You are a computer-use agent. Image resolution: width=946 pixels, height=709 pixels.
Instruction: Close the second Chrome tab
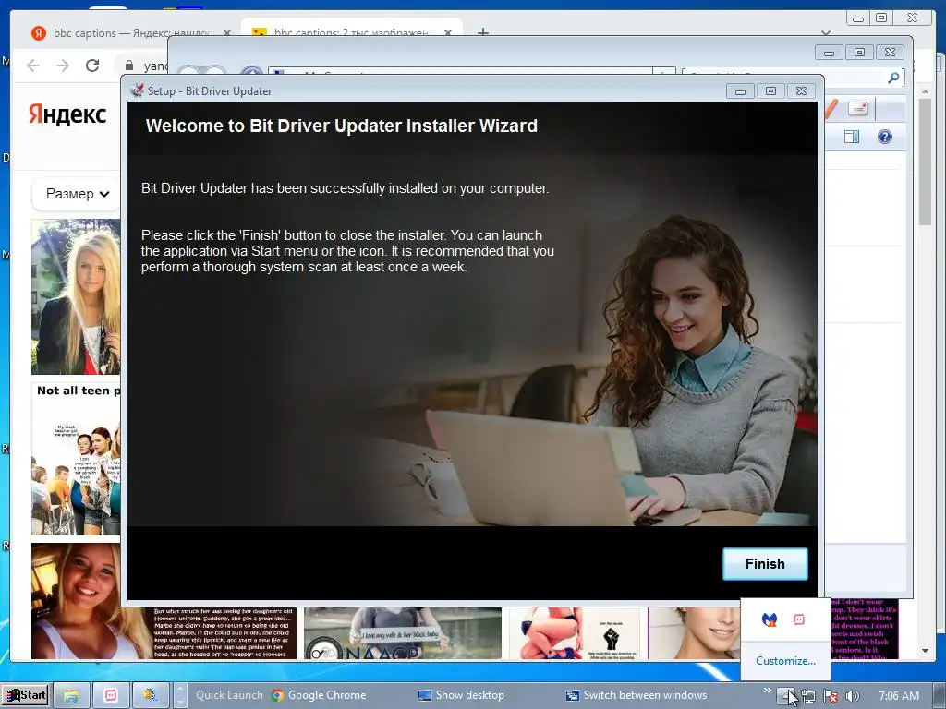(448, 32)
